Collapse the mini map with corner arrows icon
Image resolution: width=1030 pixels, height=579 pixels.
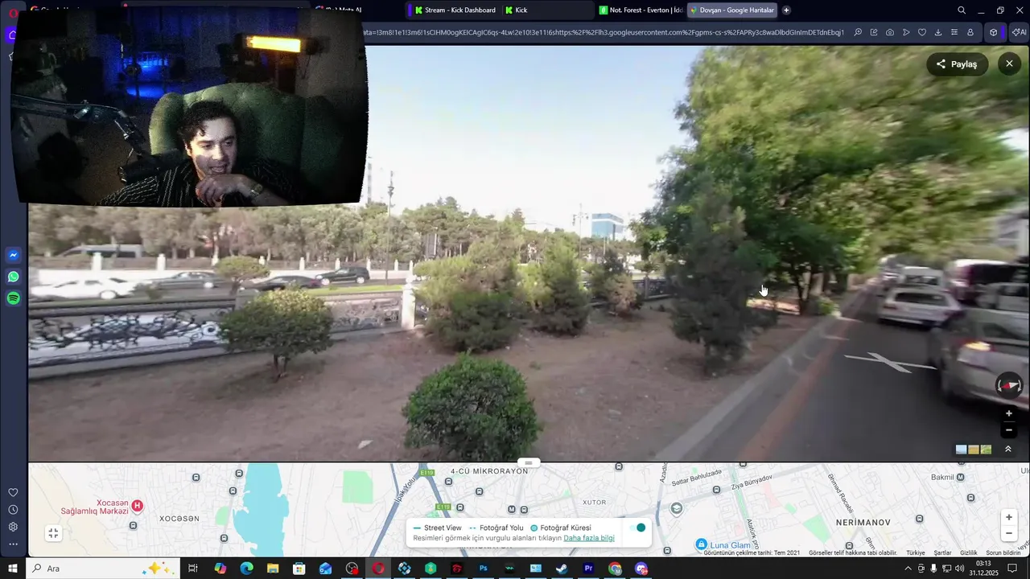pos(53,533)
